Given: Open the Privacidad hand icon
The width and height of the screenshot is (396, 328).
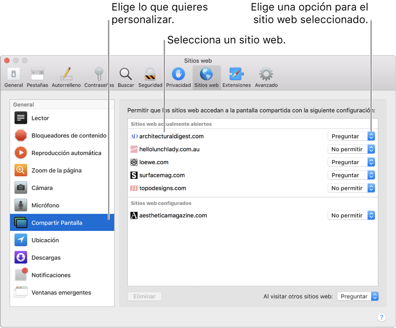Looking at the screenshot, I should pyautogui.click(x=178, y=73).
